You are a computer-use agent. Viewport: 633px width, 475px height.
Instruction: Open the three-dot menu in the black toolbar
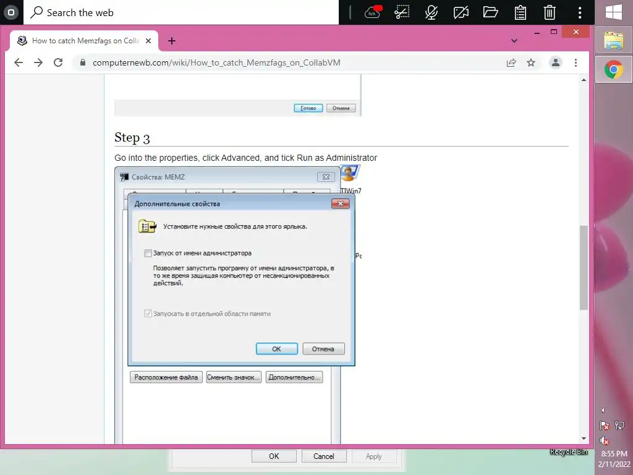point(580,12)
